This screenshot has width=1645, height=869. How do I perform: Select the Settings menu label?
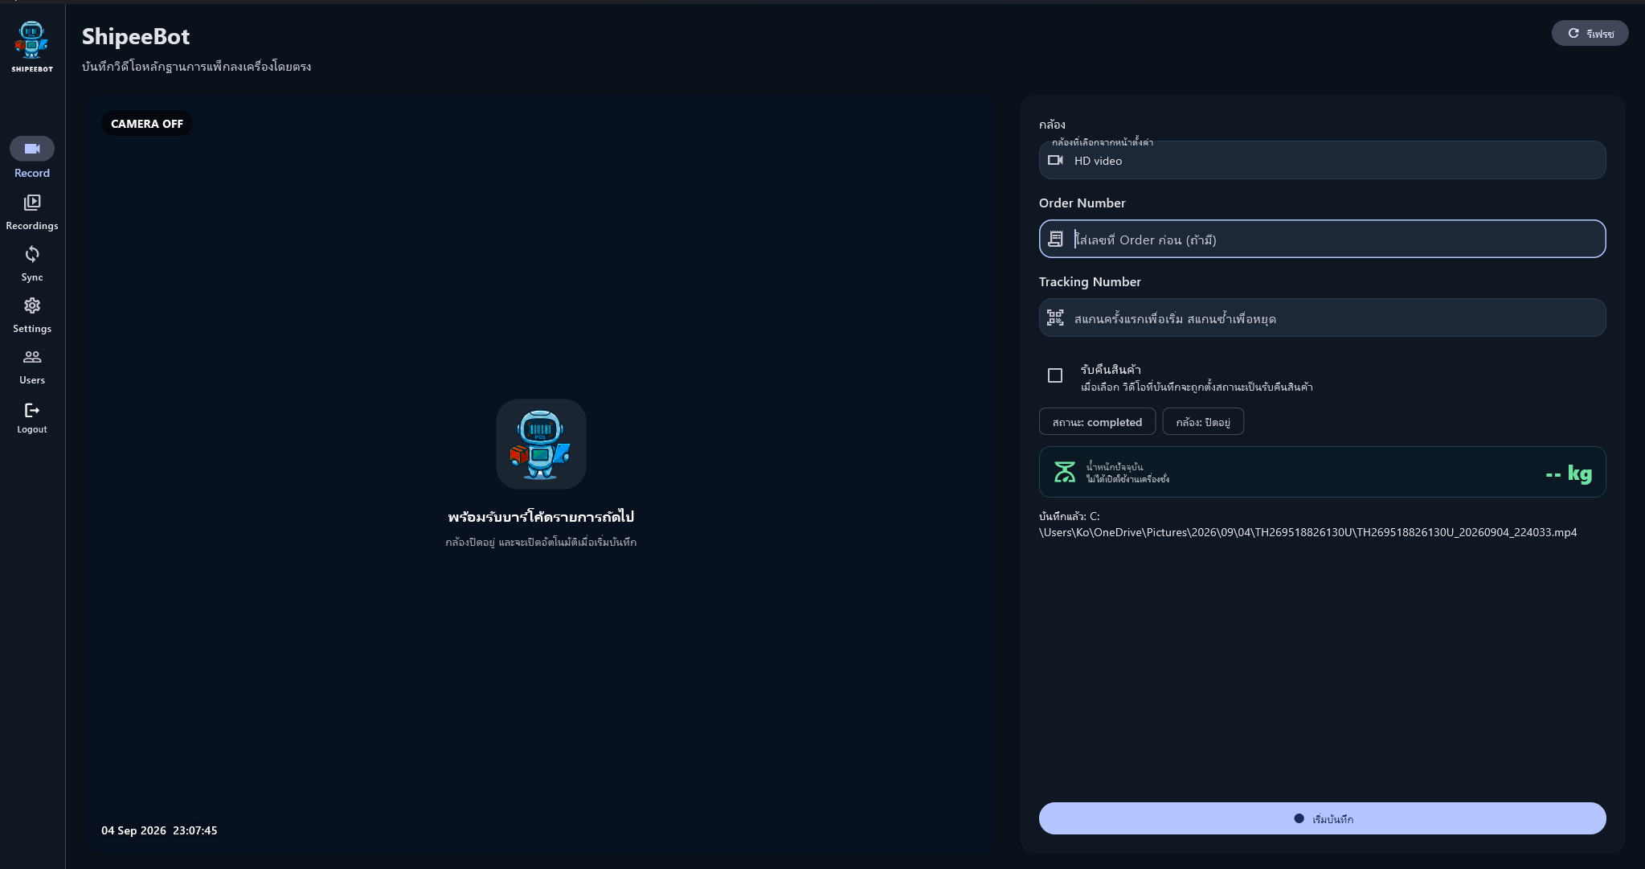pyautogui.click(x=32, y=329)
